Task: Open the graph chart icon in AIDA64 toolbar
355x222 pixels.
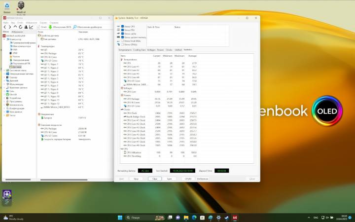Action: (31, 27)
